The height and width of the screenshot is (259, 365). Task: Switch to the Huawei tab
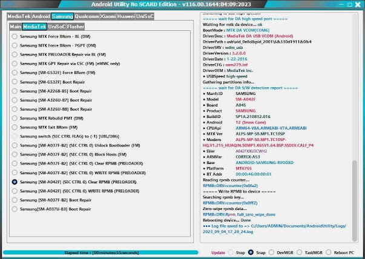point(126,16)
